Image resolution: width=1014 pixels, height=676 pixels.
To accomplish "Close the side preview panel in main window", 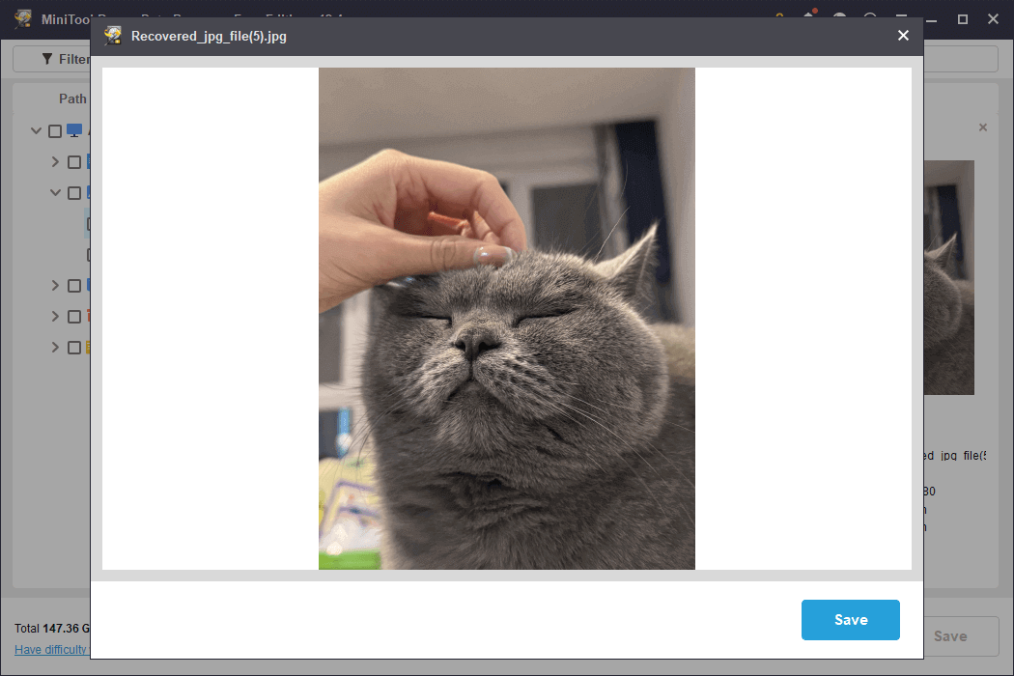I will tap(983, 127).
